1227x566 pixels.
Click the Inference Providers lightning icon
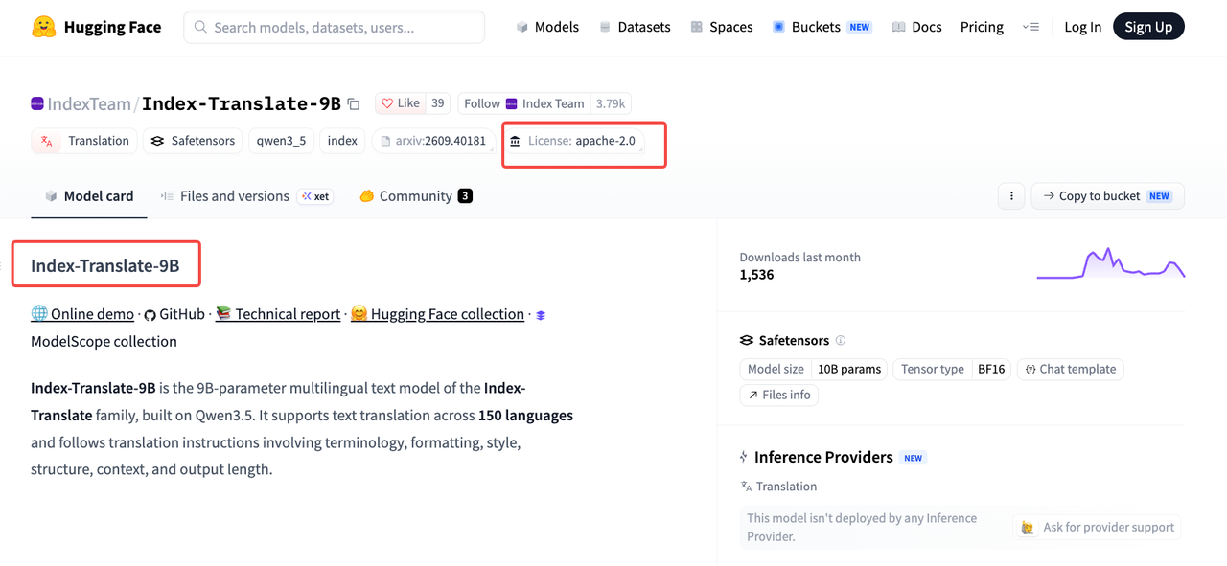click(744, 457)
